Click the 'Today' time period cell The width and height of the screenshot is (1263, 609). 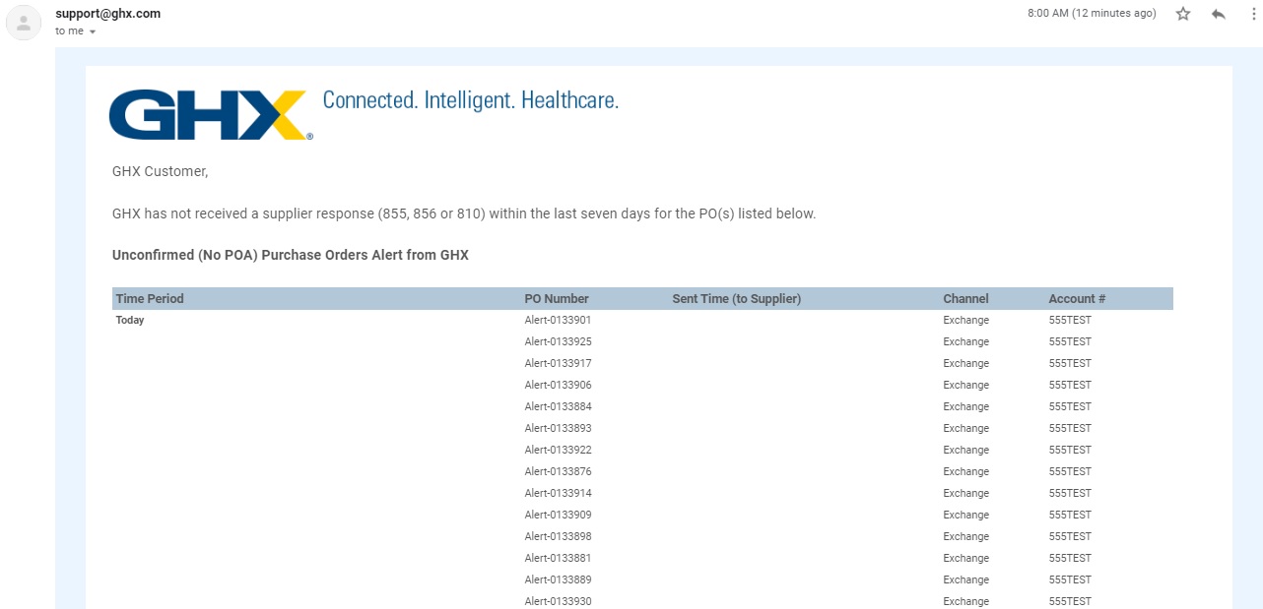(x=130, y=321)
